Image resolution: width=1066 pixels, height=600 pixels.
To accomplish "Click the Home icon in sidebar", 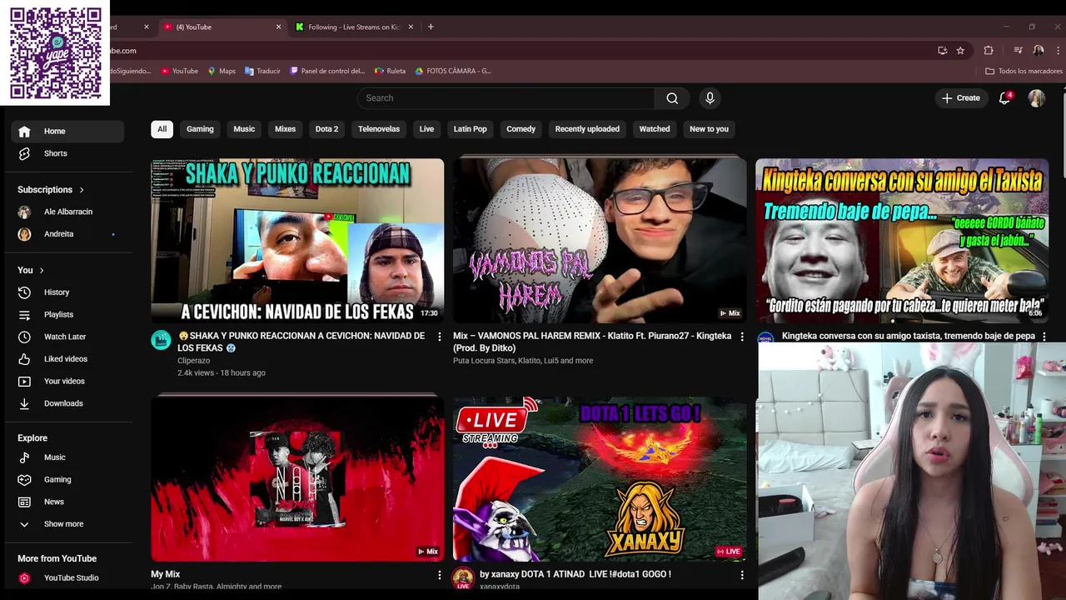I will click(24, 131).
